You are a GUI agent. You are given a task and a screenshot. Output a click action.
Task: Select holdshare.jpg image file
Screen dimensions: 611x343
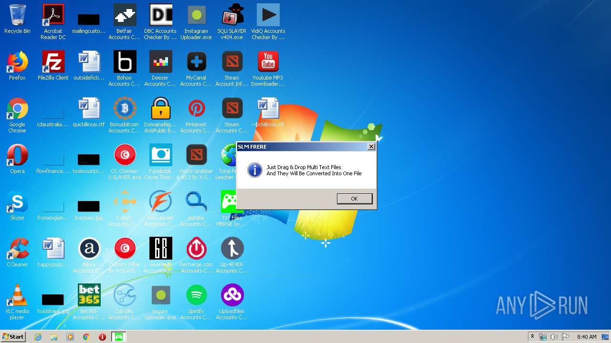(x=53, y=303)
